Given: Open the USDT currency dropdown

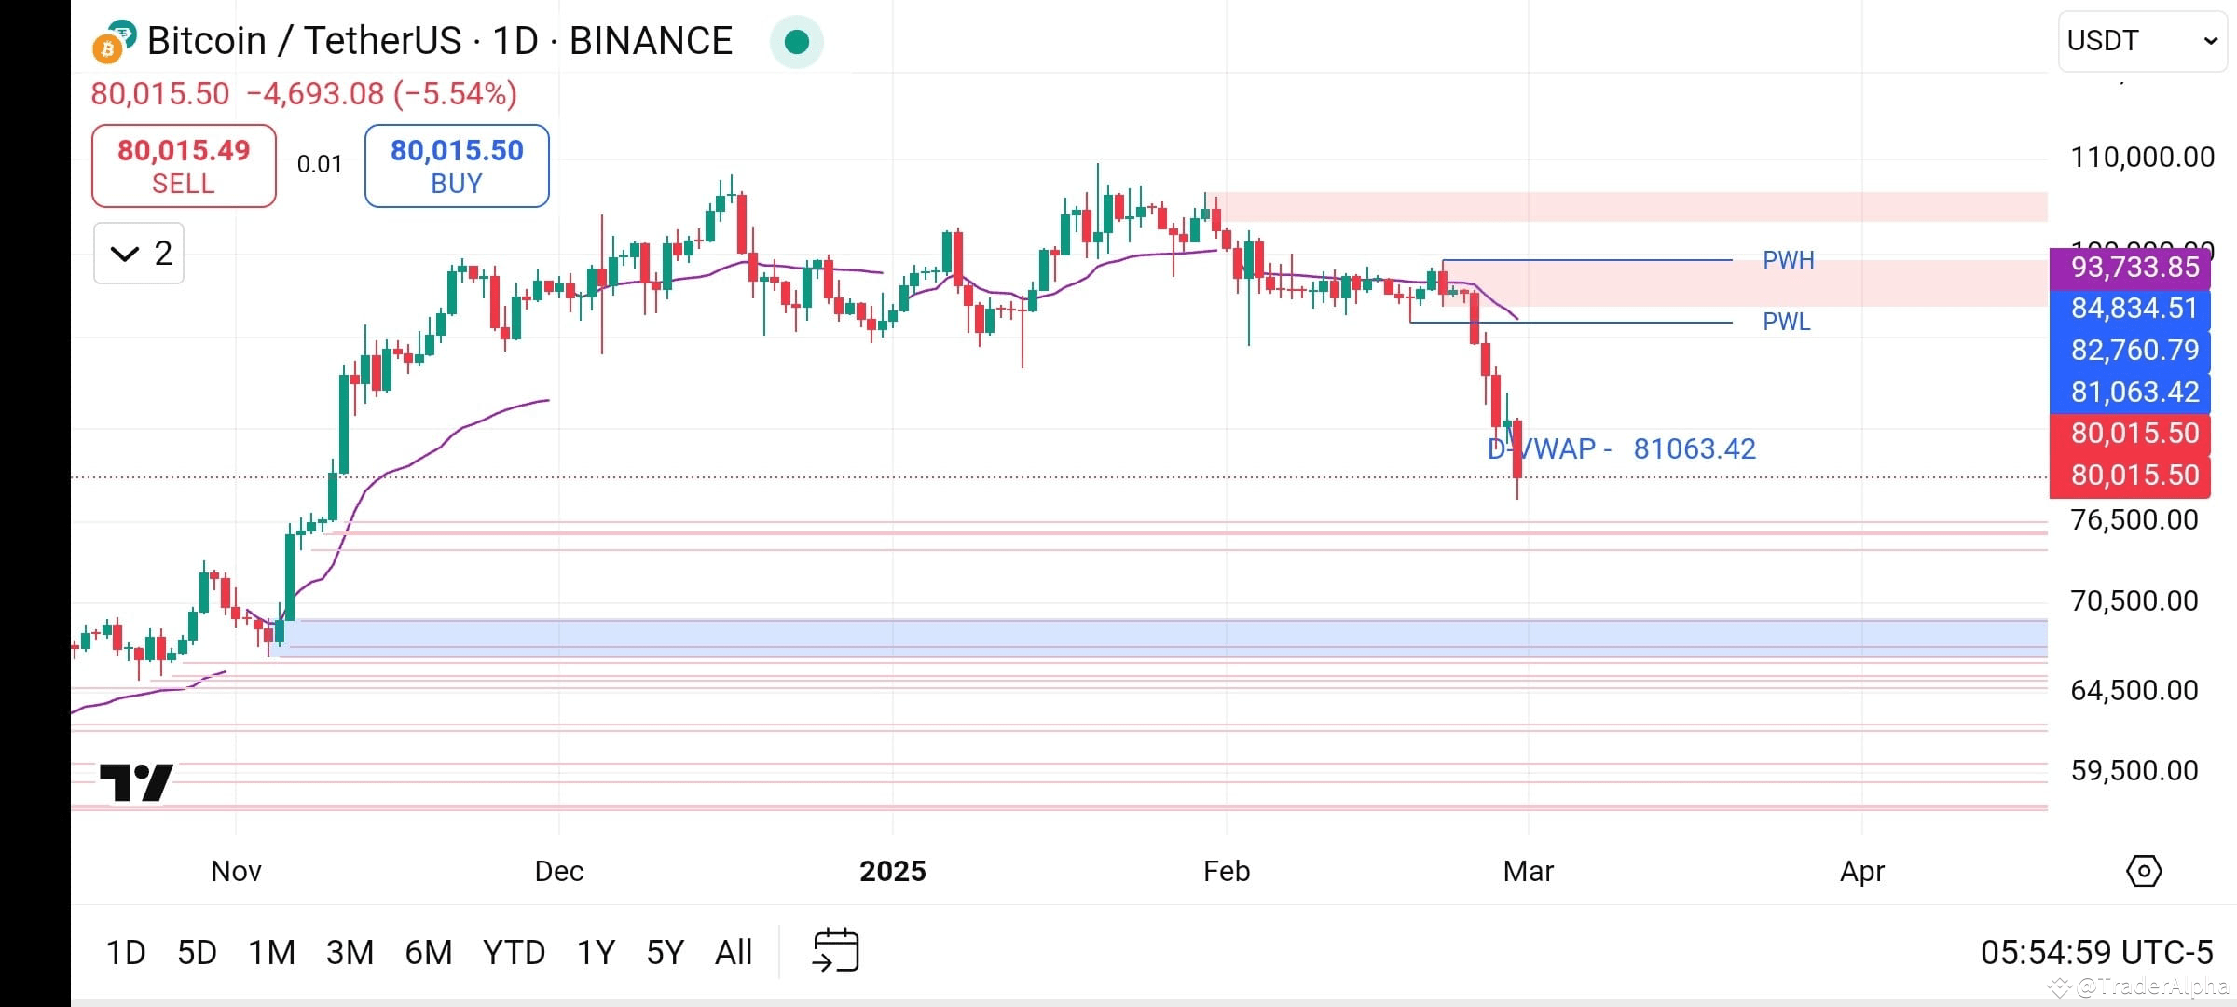Looking at the screenshot, I should [x=2140, y=40].
